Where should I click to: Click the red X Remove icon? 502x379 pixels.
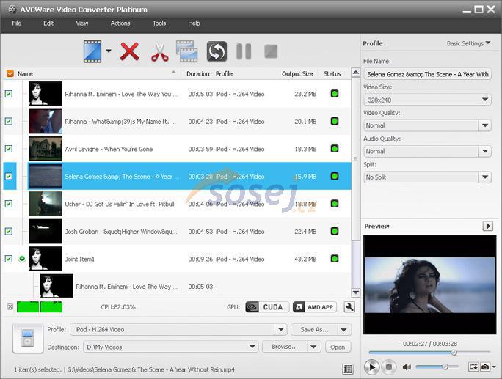(x=129, y=51)
